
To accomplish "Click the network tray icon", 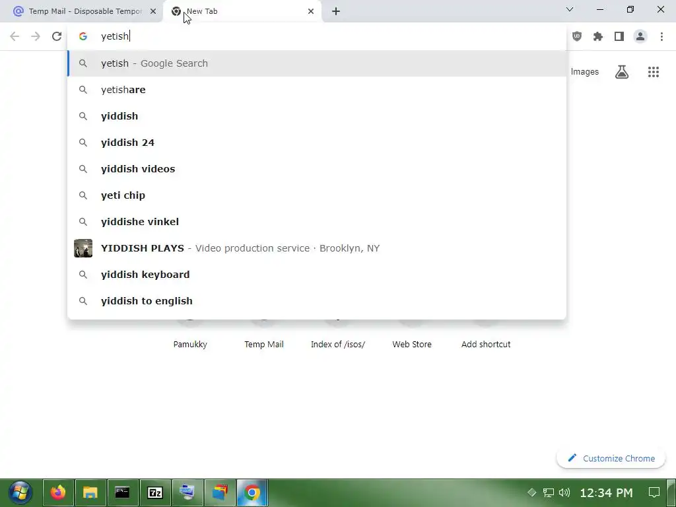I will (x=548, y=492).
